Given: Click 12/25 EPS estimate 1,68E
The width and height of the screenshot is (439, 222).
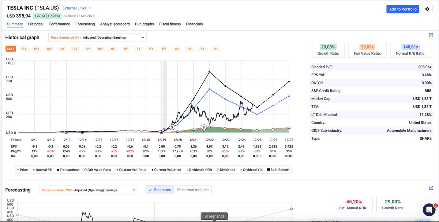Looking at the screenshot, I should pos(257,146).
